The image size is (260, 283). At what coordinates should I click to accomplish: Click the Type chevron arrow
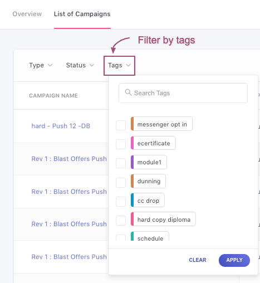click(50, 65)
